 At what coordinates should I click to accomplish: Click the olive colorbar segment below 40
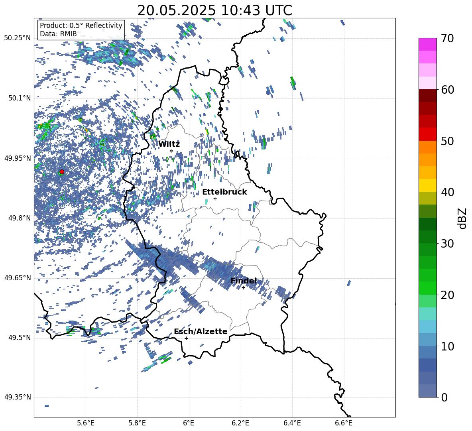[427, 198]
